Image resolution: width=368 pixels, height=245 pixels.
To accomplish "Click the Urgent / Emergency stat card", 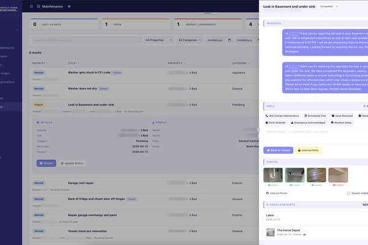I will click(x=207, y=24).
